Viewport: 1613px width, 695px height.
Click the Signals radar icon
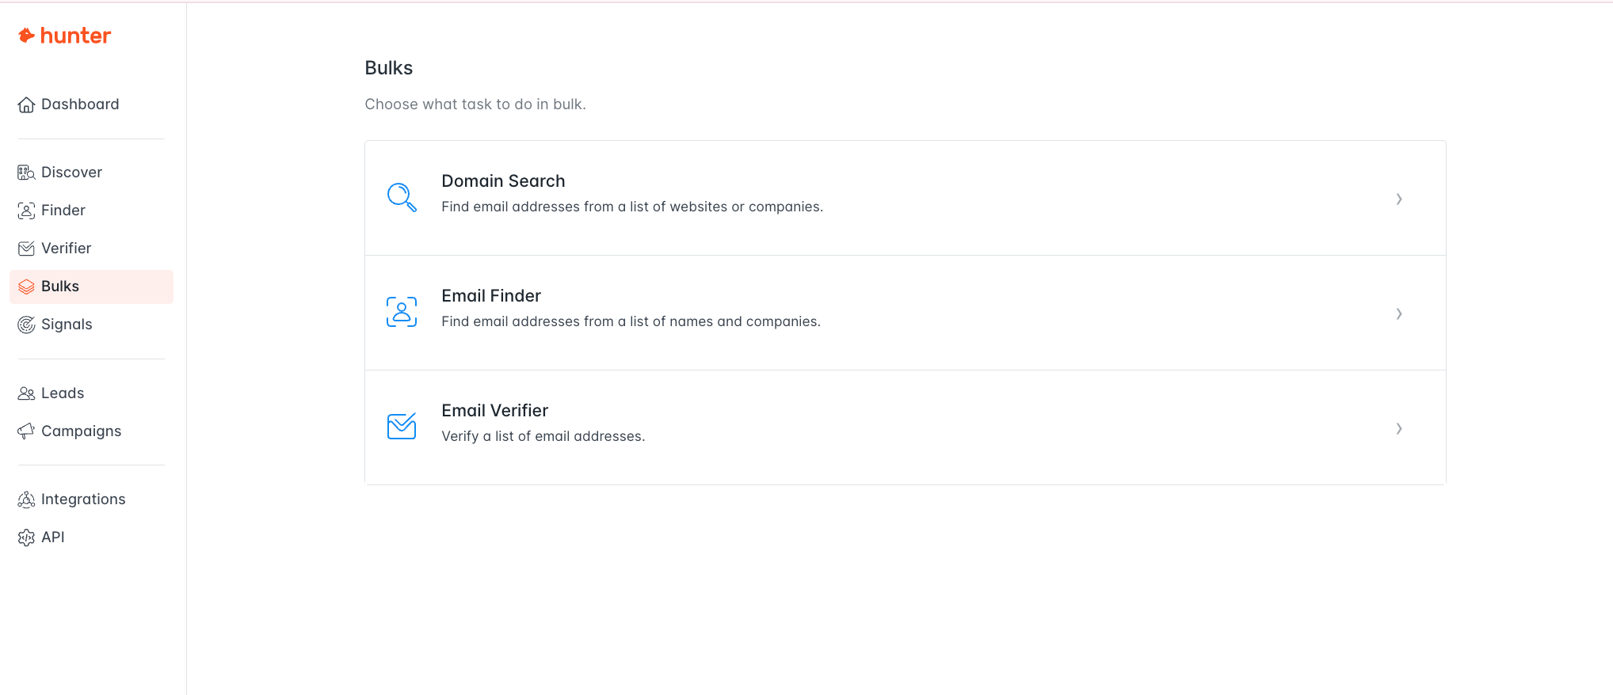(x=26, y=325)
